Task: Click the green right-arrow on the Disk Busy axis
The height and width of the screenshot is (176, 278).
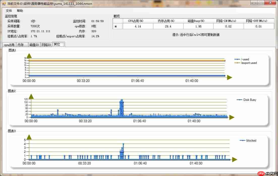Action: click(x=231, y=117)
